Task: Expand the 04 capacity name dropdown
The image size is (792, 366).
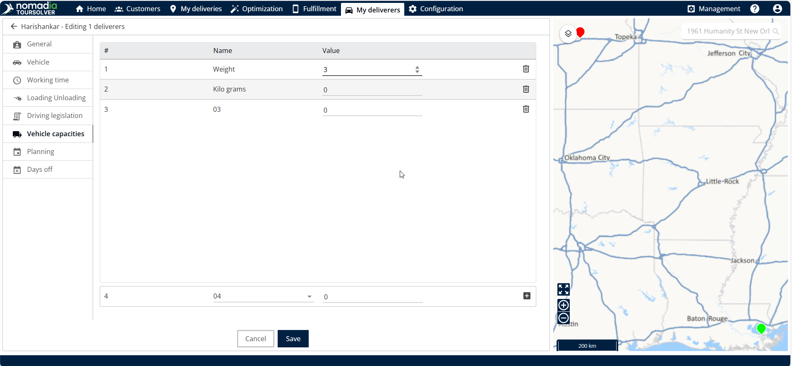Action: [x=309, y=296]
